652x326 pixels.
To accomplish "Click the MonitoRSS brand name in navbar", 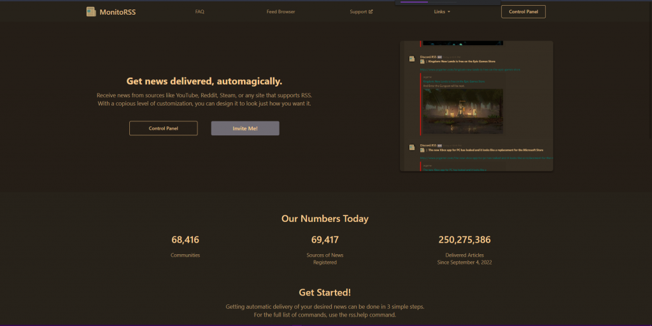I will 117,11.
